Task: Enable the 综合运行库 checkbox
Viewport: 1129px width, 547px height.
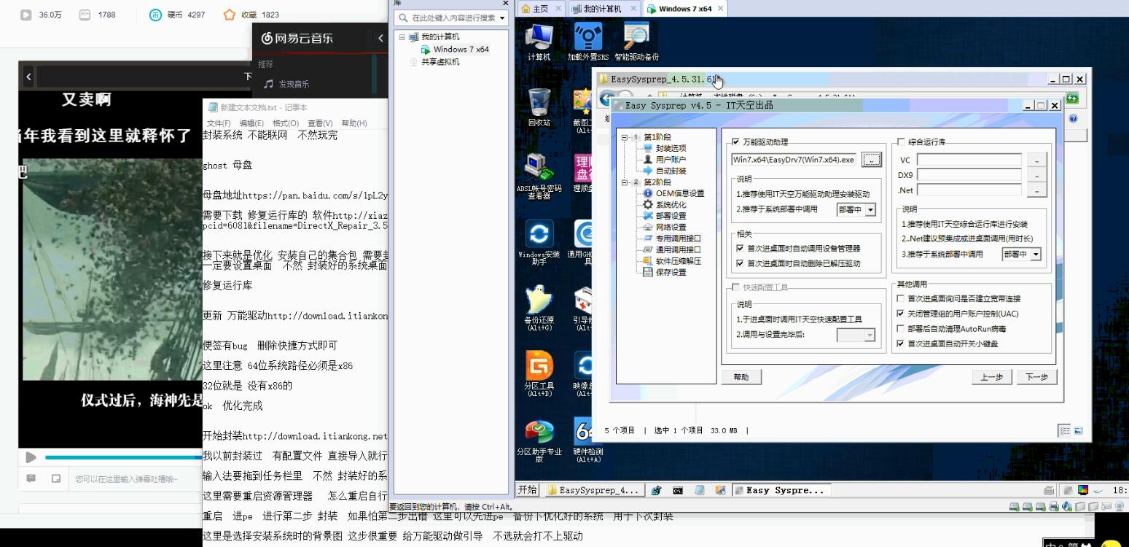Action: coord(902,142)
